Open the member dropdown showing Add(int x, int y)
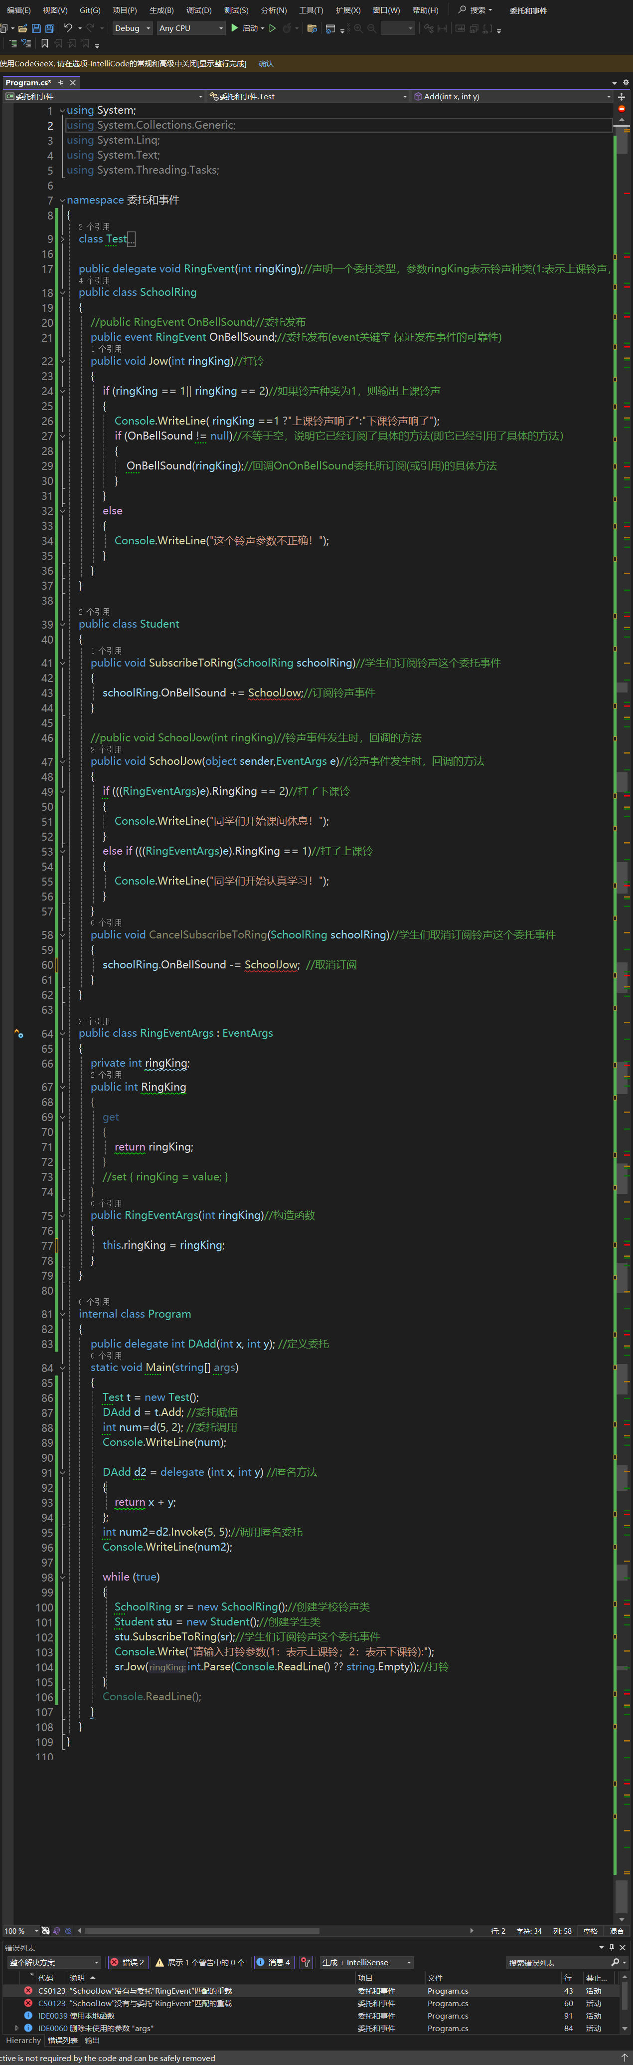 pos(513,96)
